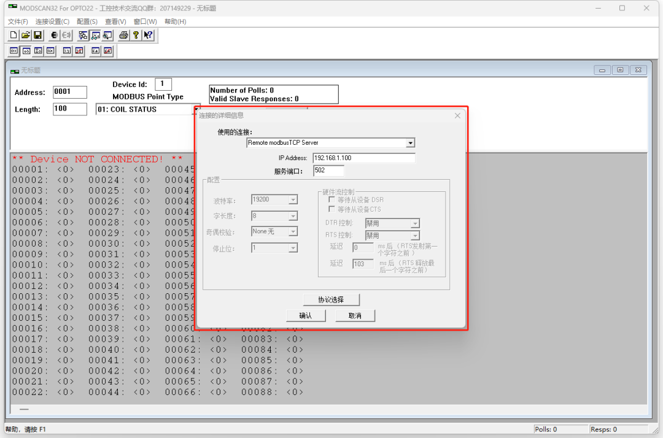
Task: Open the MODBUS Point Type dropdown
Action: (196, 109)
